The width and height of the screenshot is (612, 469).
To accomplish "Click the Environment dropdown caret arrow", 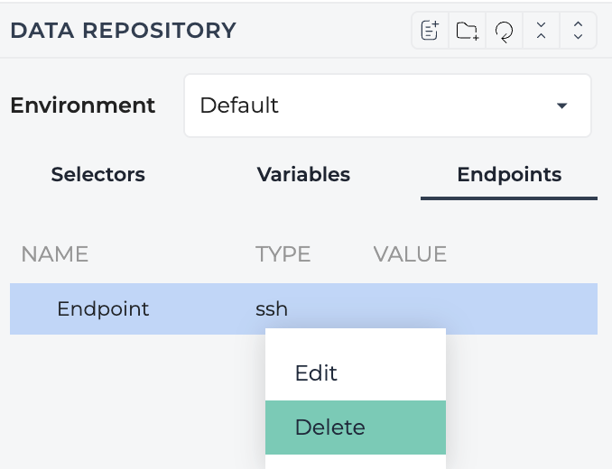I will pos(561,106).
